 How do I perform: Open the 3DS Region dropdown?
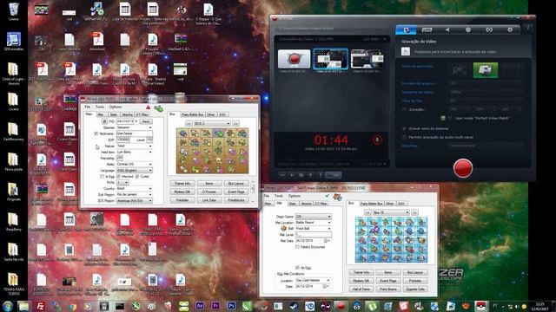click(135, 200)
